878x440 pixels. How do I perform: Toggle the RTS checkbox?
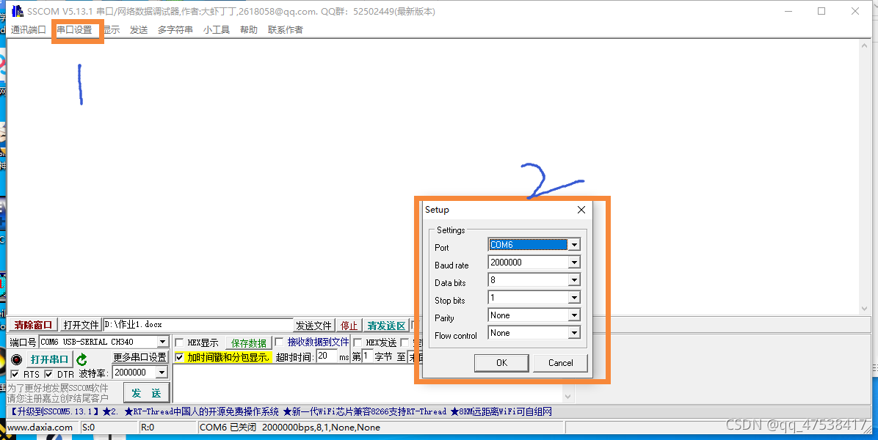click(15, 374)
